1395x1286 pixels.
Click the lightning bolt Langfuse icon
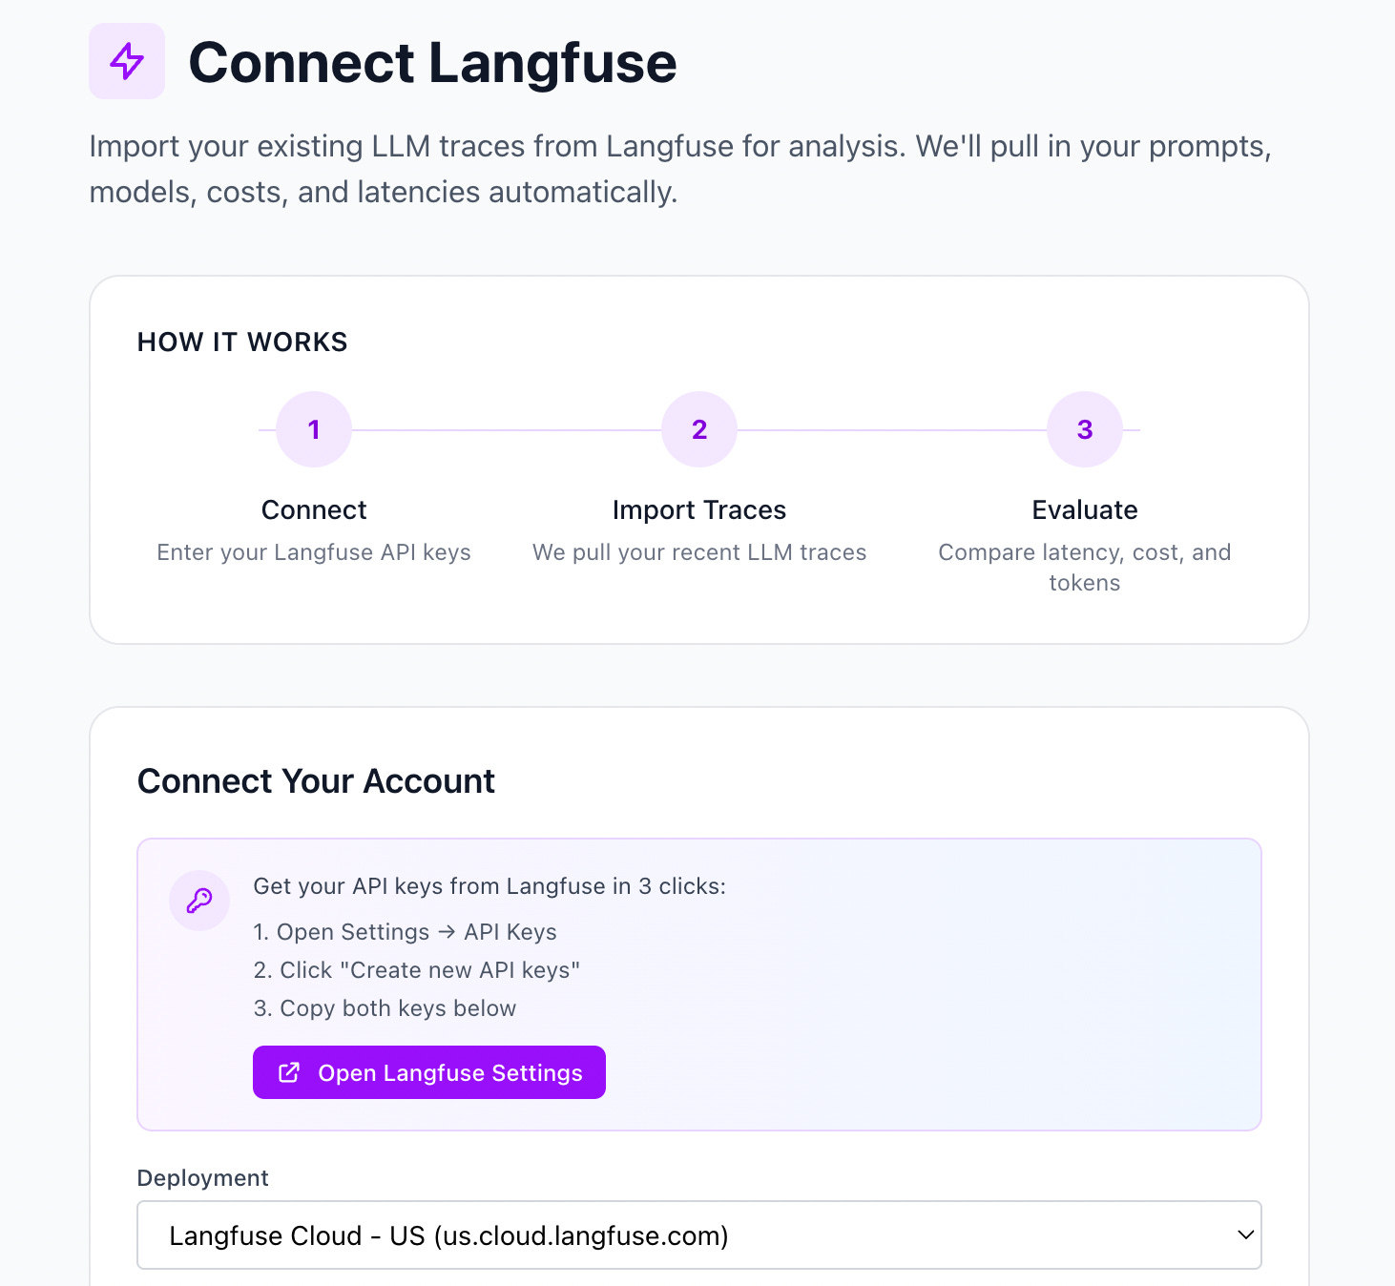pyautogui.click(x=127, y=61)
